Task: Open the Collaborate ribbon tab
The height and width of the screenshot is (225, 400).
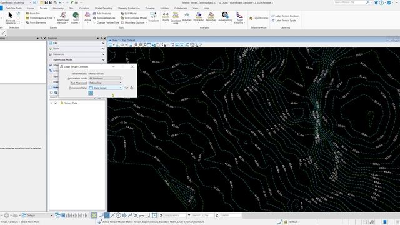Action: pyautogui.click(x=181, y=8)
